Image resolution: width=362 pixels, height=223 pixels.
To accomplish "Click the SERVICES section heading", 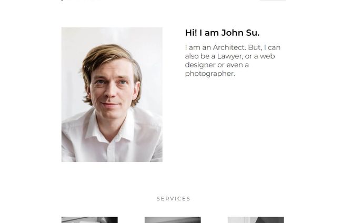I will pyautogui.click(x=174, y=198).
